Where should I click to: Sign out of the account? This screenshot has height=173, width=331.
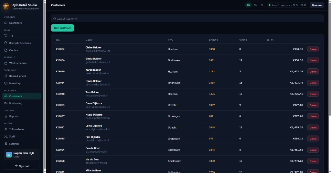coord(22,166)
